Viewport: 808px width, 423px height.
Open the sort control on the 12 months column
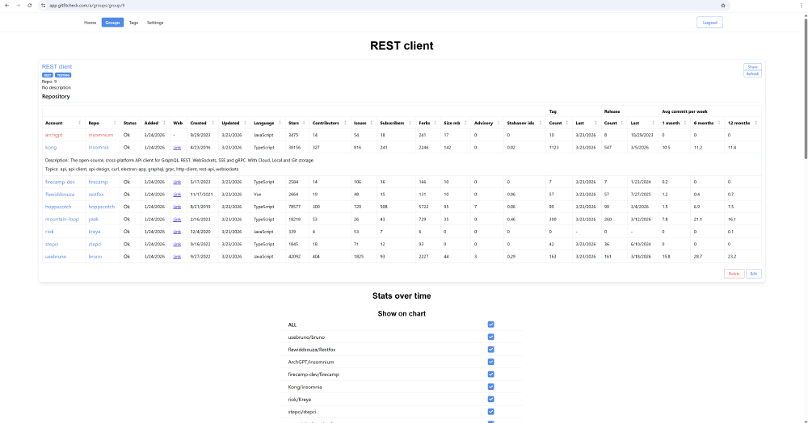[756, 123]
